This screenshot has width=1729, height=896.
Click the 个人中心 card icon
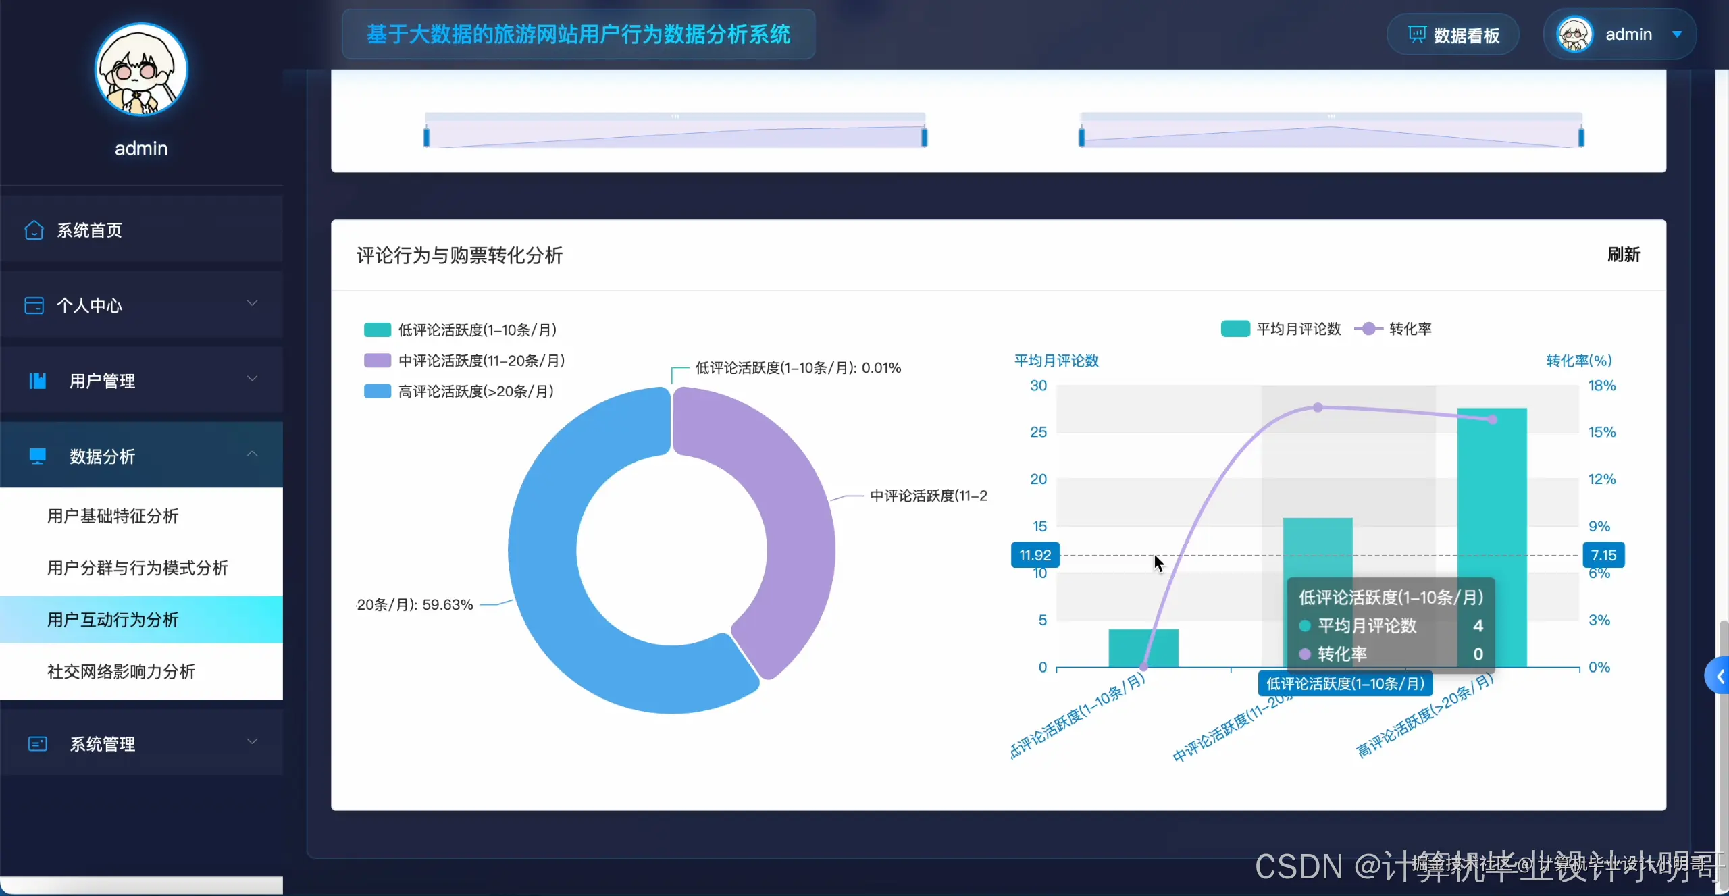[x=33, y=305]
